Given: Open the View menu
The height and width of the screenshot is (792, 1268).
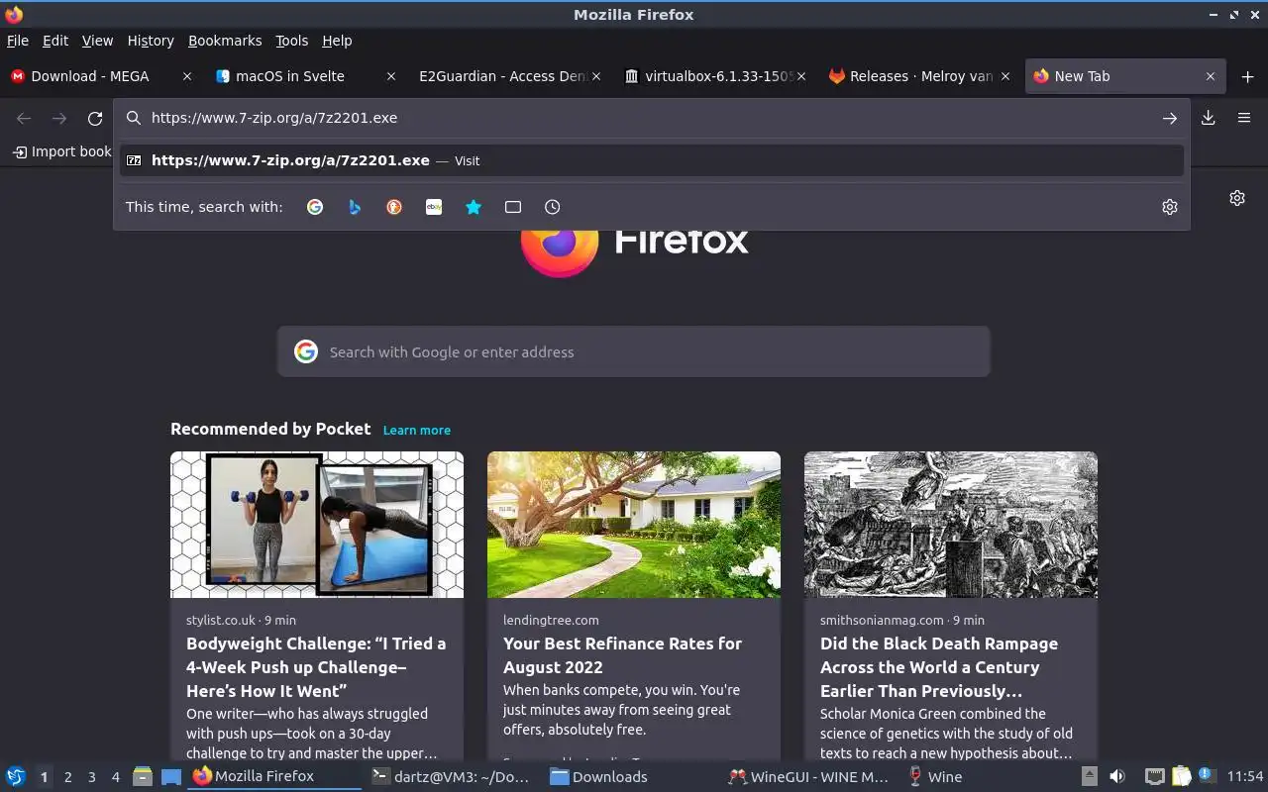Looking at the screenshot, I should (97, 41).
